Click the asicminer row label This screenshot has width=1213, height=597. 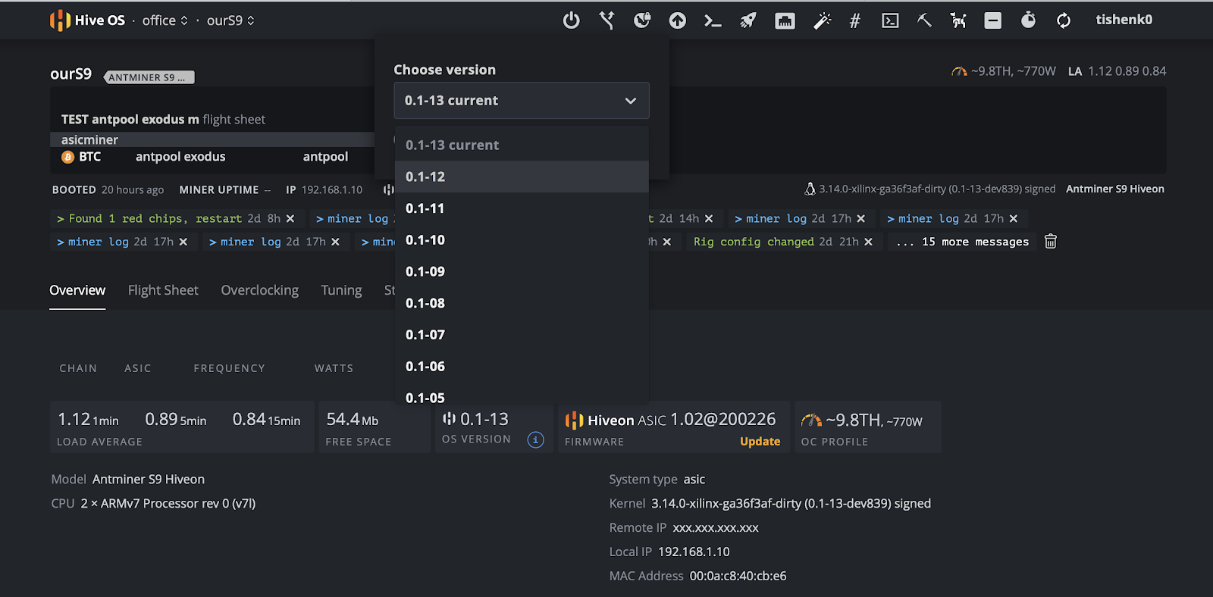pyautogui.click(x=89, y=140)
